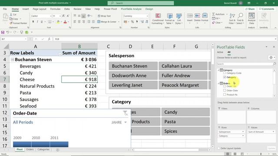This screenshot has width=278, height=156.
Task: Increase font size
Action: [x=63, y=16]
